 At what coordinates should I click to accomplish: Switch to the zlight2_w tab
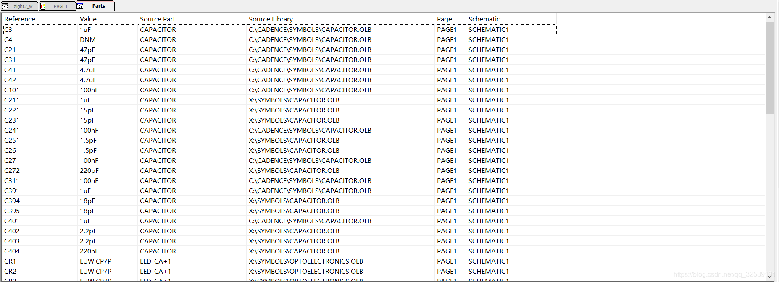coord(23,6)
